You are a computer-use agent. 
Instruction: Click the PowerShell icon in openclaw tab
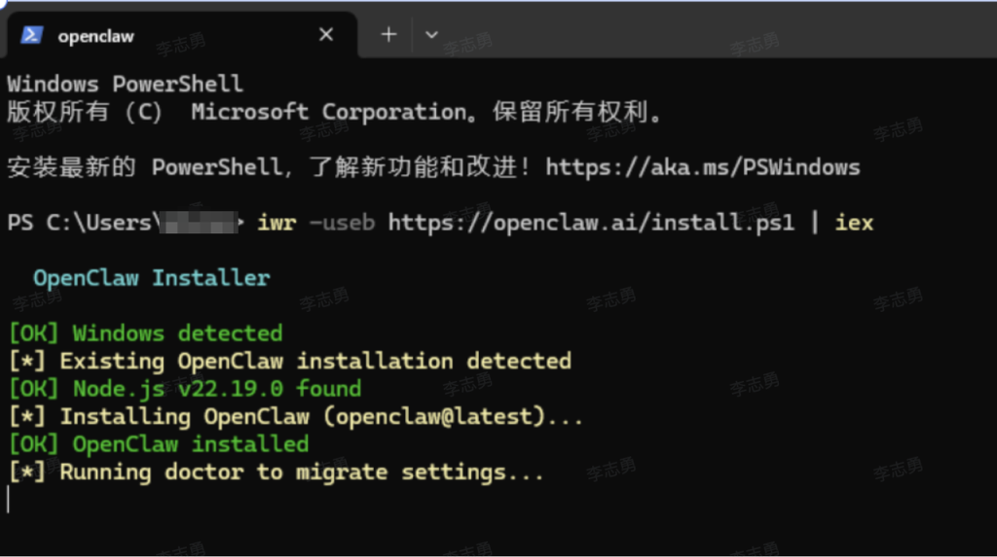[x=32, y=35]
